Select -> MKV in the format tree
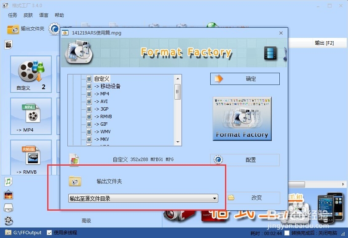The width and height of the screenshot is (348, 238). point(102,139)
